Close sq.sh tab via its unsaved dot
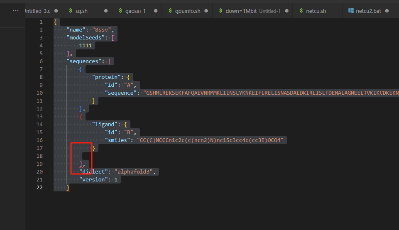Viewport: 399px width, 230px height. point(106,11)
